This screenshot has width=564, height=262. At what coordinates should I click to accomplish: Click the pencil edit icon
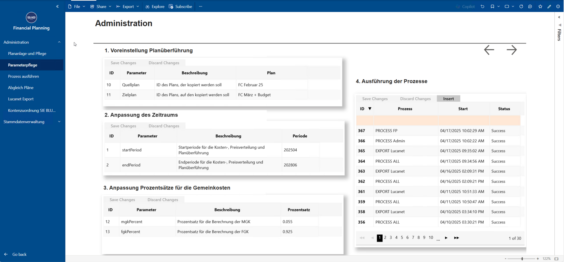click(549, 6)
